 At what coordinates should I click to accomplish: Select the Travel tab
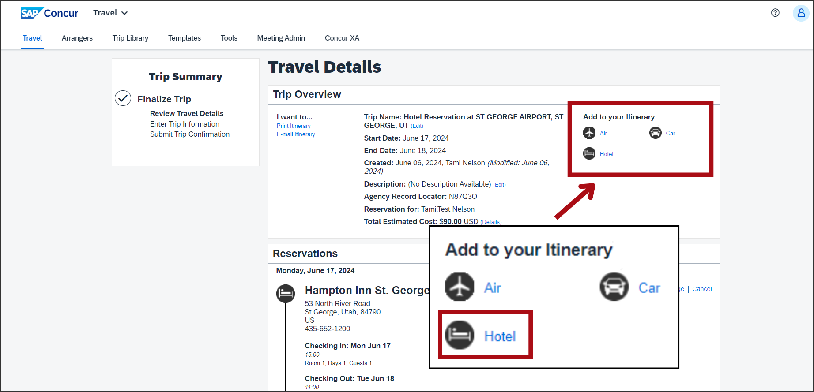click(x=32, y=38)
